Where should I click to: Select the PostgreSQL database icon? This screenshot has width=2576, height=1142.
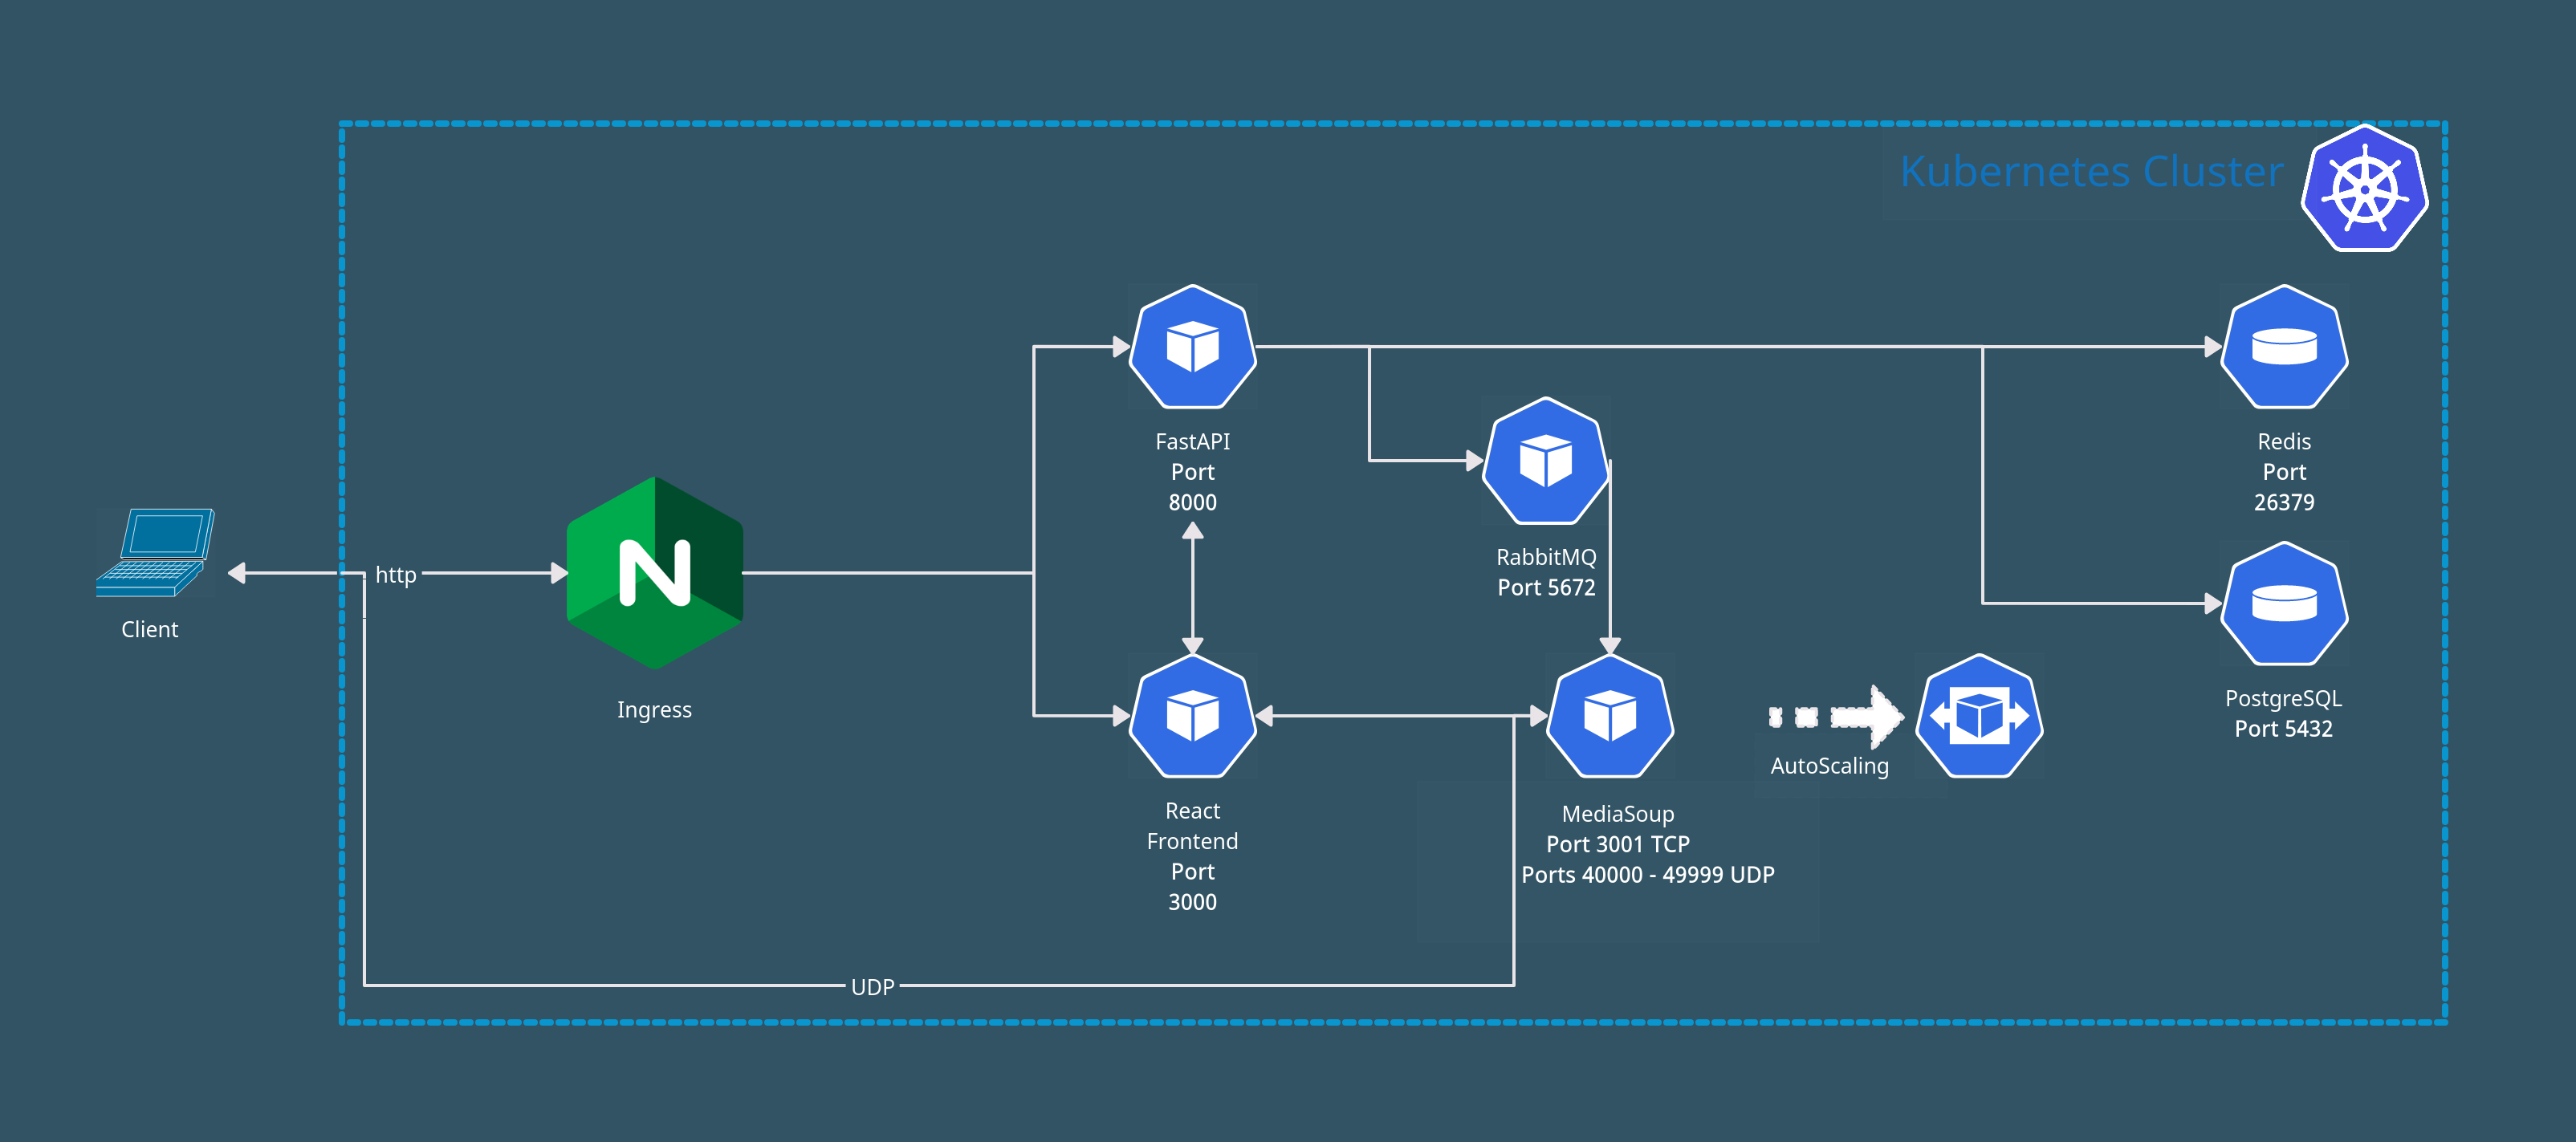point(2284,604)
